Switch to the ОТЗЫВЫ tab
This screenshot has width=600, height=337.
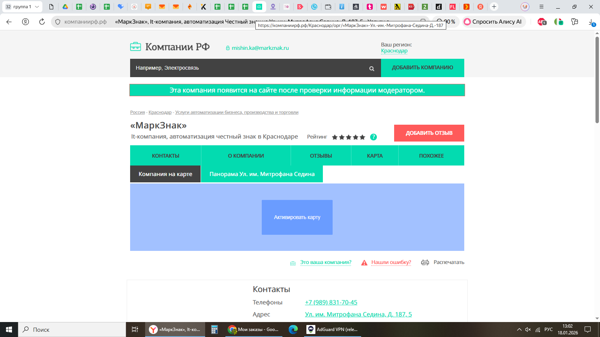pyautogui.click(x=321, y=155)
